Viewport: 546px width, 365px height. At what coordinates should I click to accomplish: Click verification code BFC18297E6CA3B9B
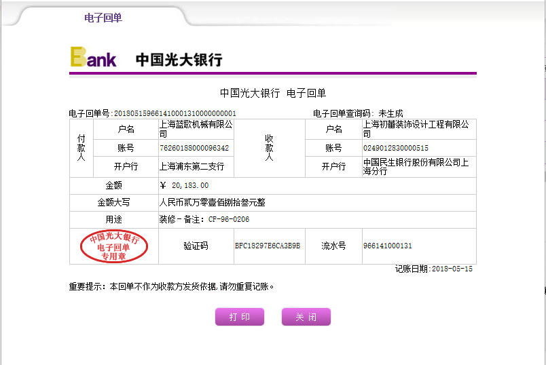pos(267,246)
